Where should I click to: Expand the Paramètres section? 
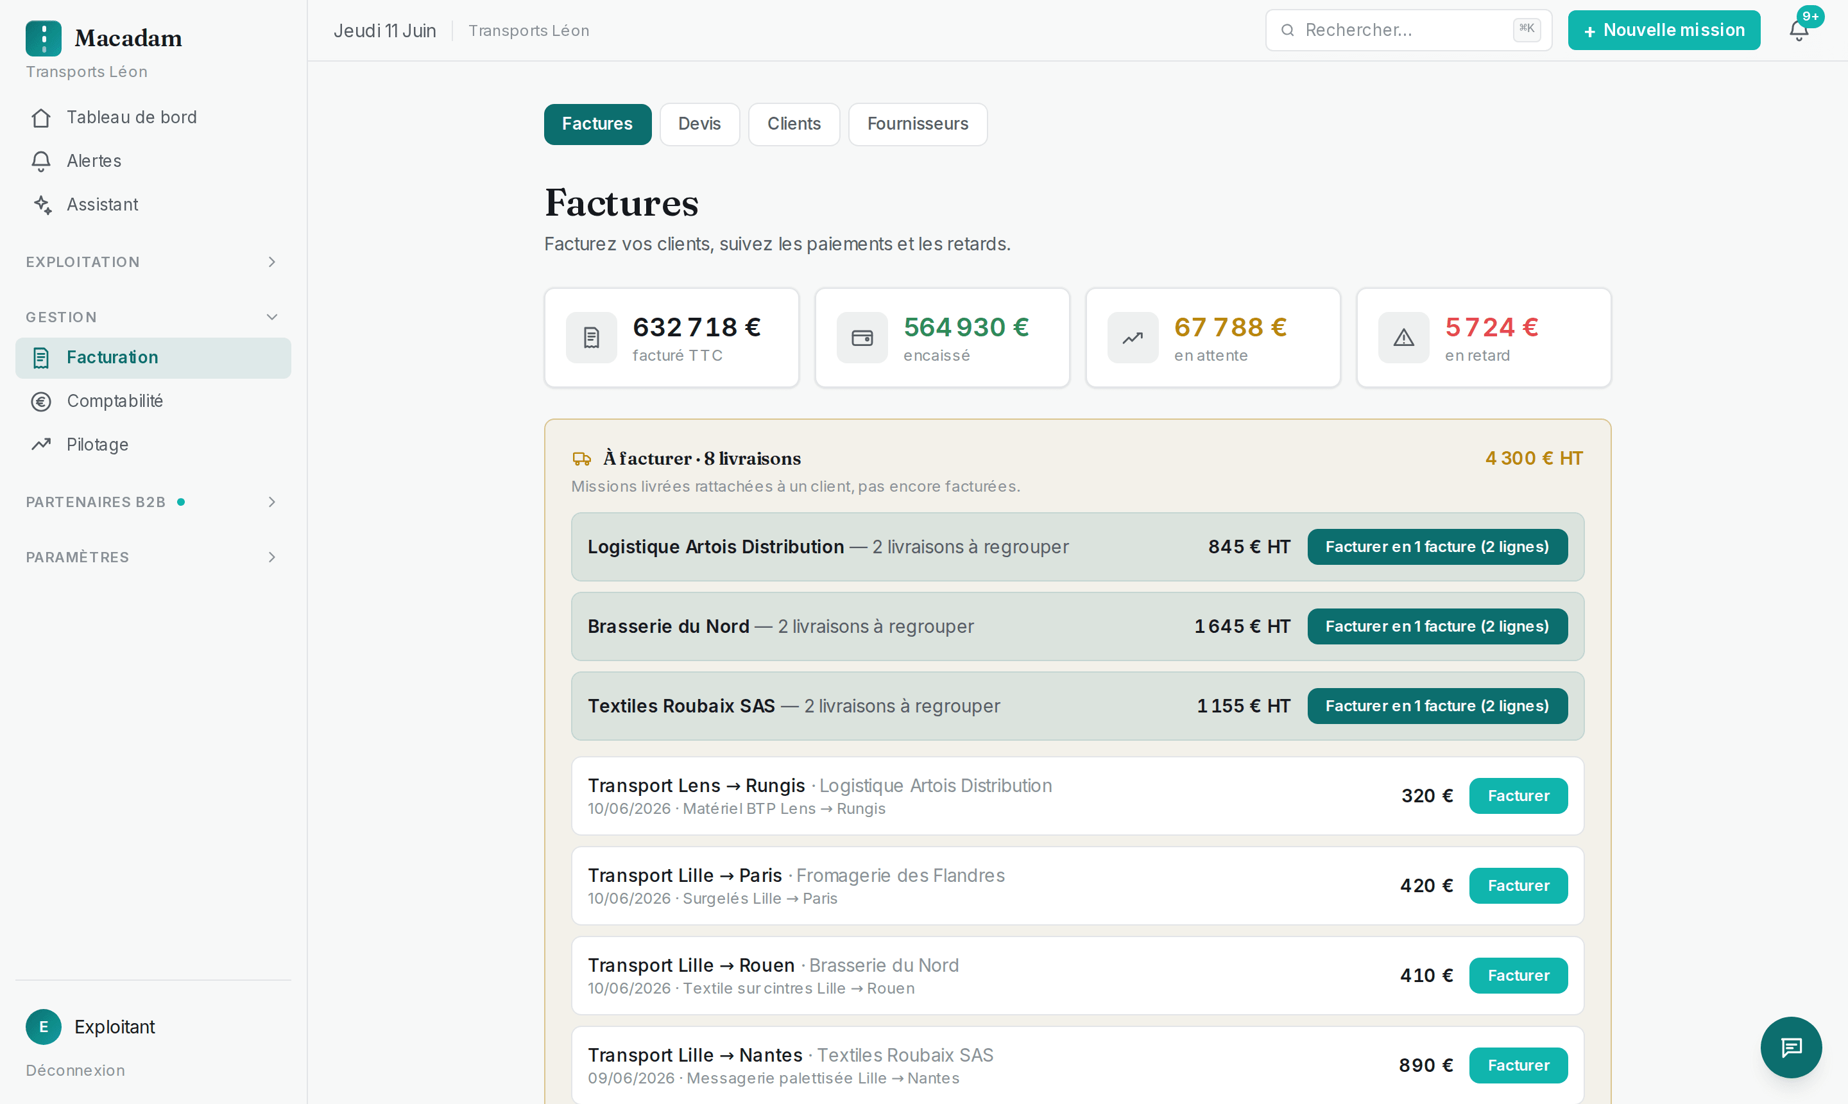pos(153,557)
